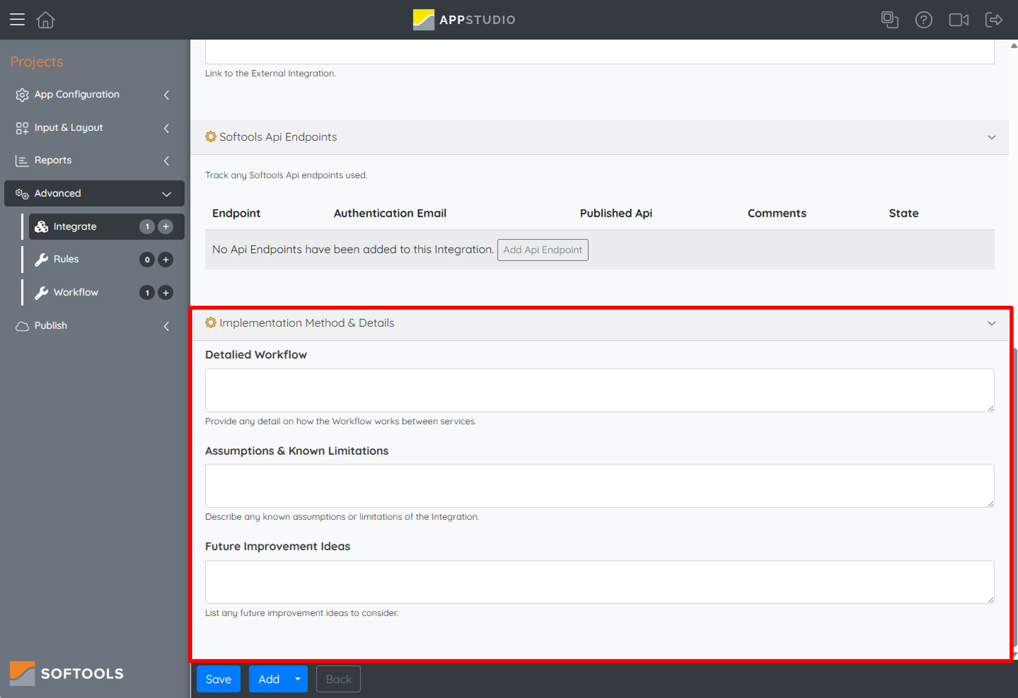
Task: Collapse the Implementation Method & Details section
Action: coord(992,323)
